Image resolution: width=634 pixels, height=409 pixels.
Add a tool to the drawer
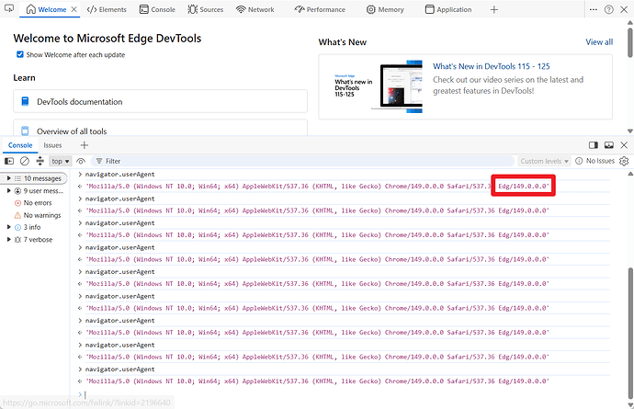[x=85, y=145]
